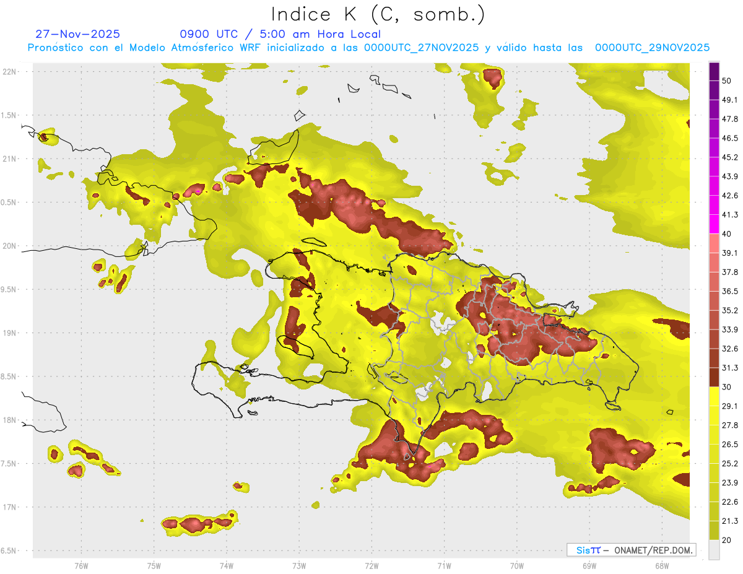Click the longitude axis label "75W"
The image size is (743, 574).
(x=154, y=566)
